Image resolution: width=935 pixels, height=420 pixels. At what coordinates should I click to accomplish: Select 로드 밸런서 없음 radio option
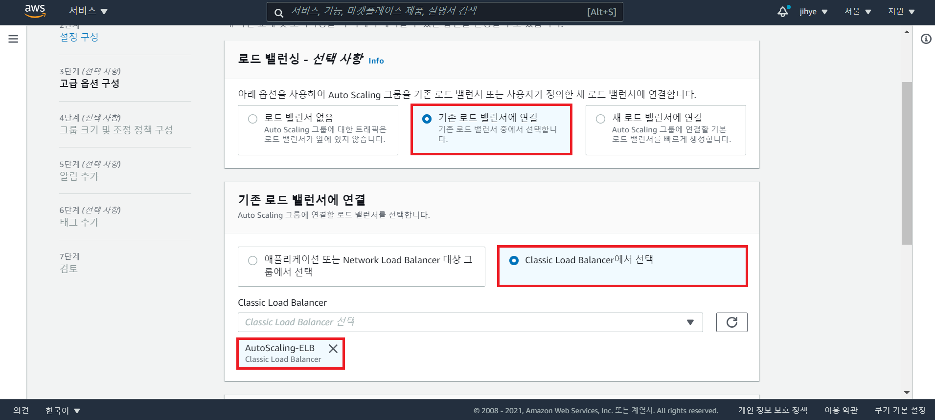tap(252, 119)
